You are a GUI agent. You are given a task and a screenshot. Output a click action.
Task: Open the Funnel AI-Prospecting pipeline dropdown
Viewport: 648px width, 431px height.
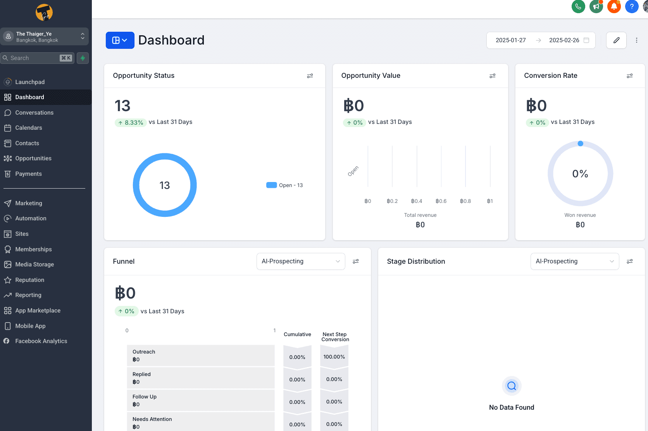(301, 261)
